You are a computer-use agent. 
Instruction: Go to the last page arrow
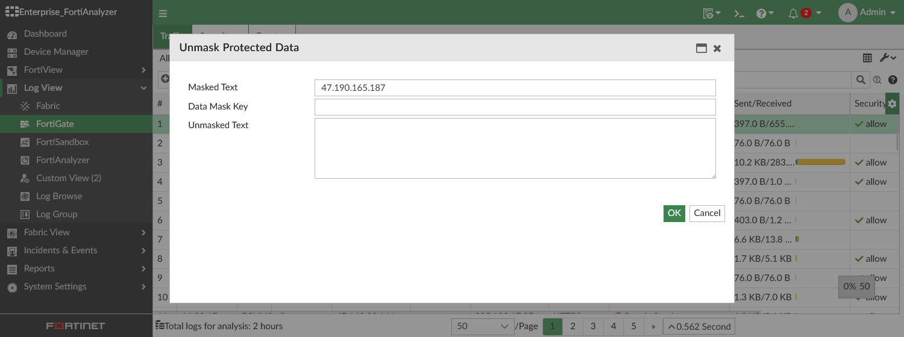click(x=653, y=326)
